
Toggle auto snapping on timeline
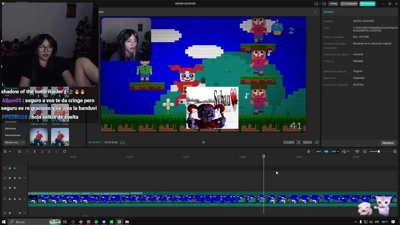pyautogui.click(x=326, y=152)
